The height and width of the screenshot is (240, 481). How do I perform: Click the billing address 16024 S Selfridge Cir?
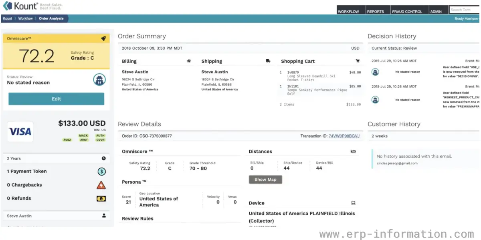click(138, 79)
